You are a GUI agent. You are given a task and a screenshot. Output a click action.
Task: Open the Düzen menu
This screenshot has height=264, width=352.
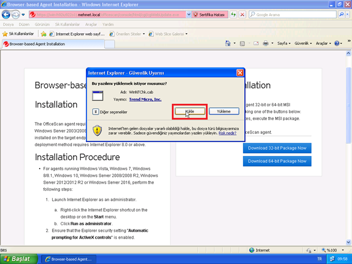(x=24, y=24)
